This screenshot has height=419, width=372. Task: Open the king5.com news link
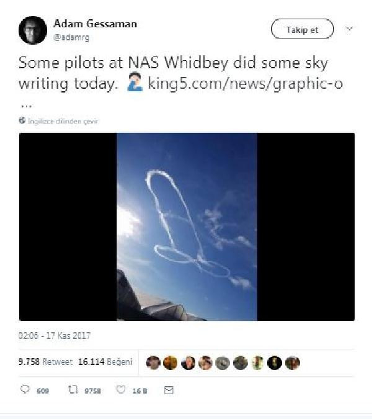click(x=246, y=83)
